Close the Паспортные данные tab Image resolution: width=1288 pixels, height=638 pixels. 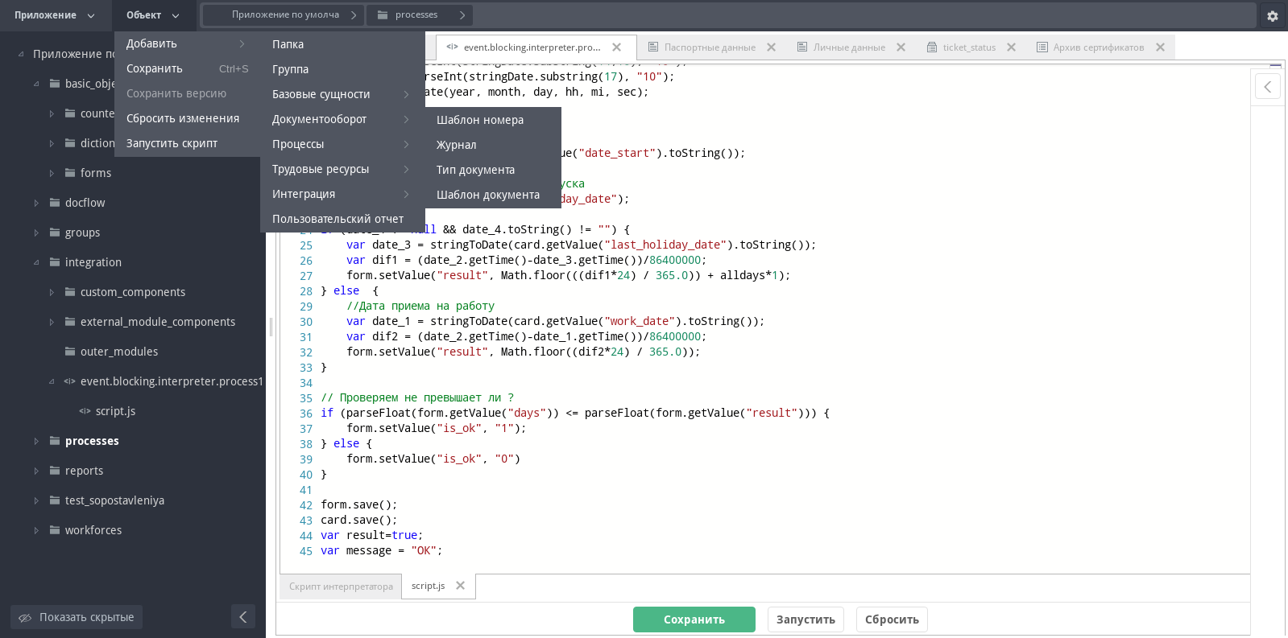tap(771, 47)
